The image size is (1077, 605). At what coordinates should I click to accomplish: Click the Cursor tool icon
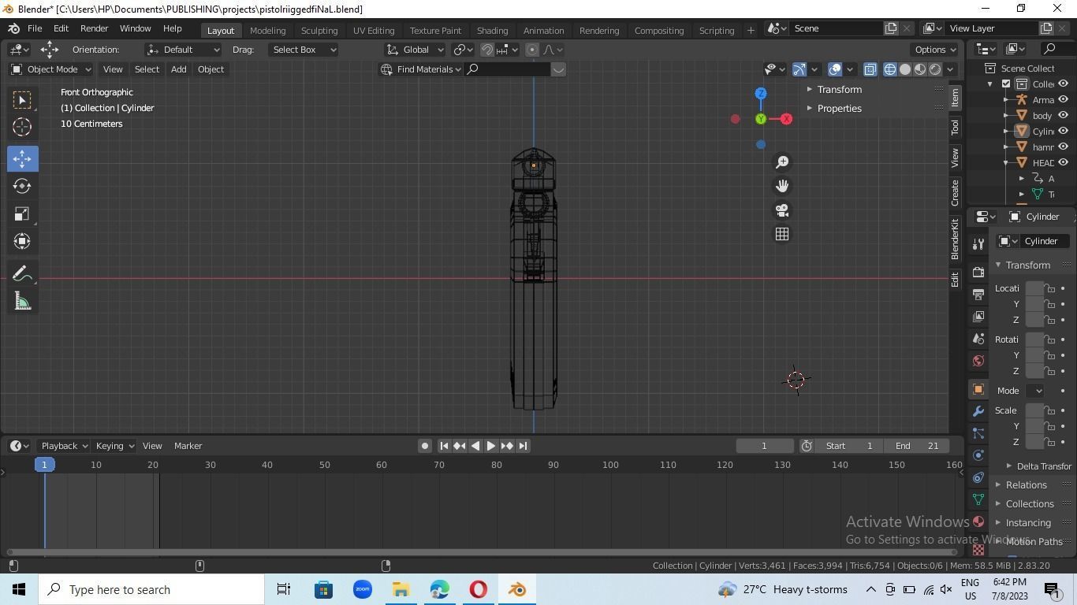pyautogui.click(x=22, y=127)
